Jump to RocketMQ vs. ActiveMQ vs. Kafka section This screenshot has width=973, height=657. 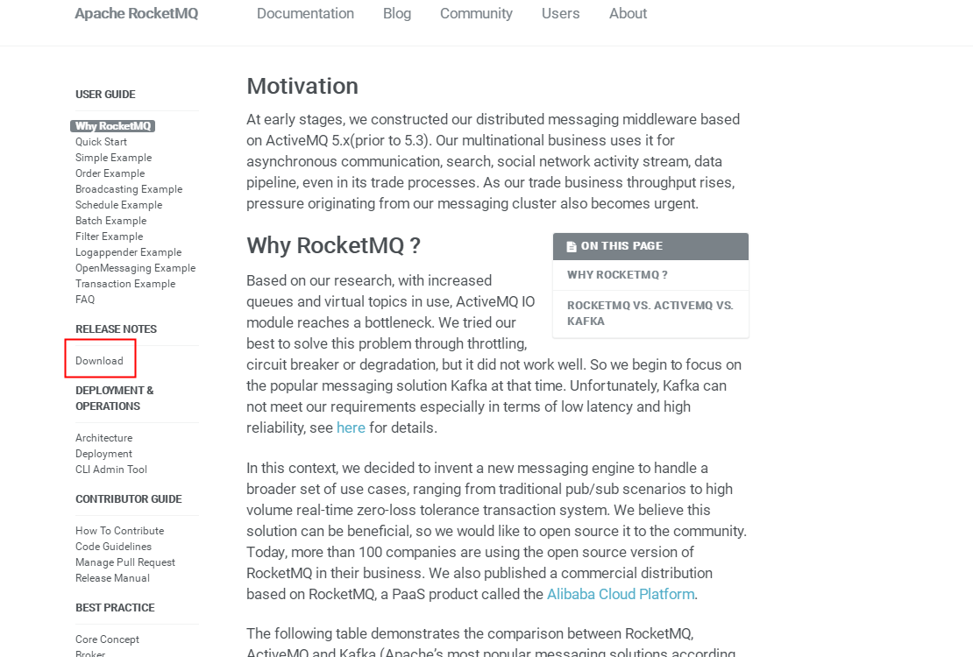651,314
